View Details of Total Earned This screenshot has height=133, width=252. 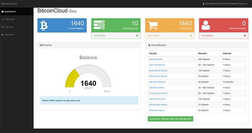point(153,36)
